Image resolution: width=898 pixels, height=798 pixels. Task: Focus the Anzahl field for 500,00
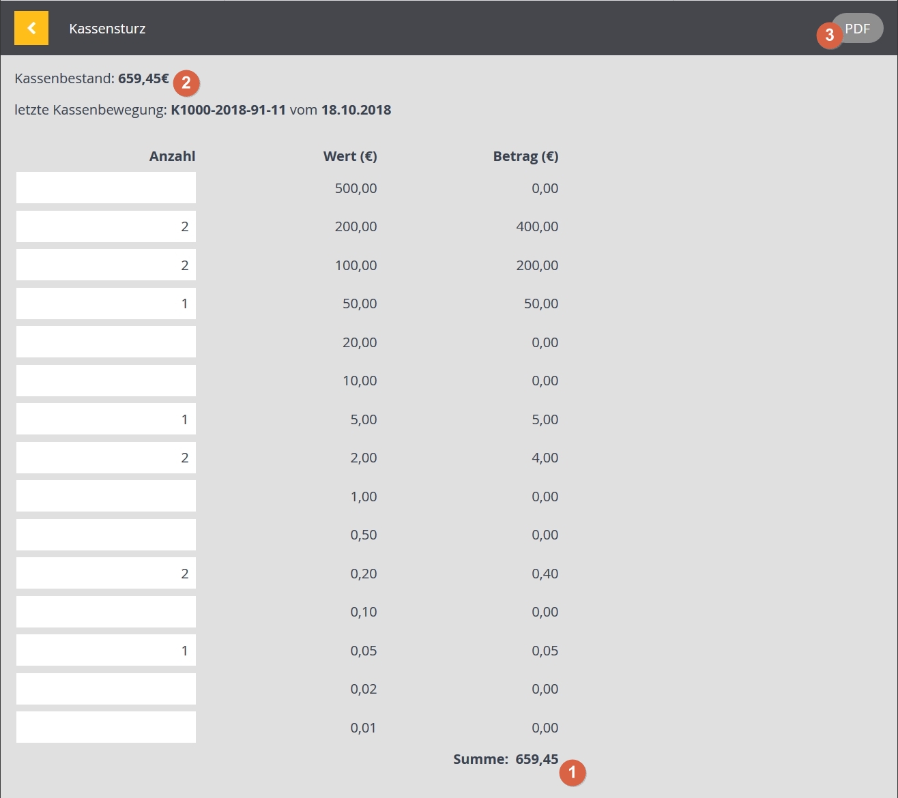point(106,188)
